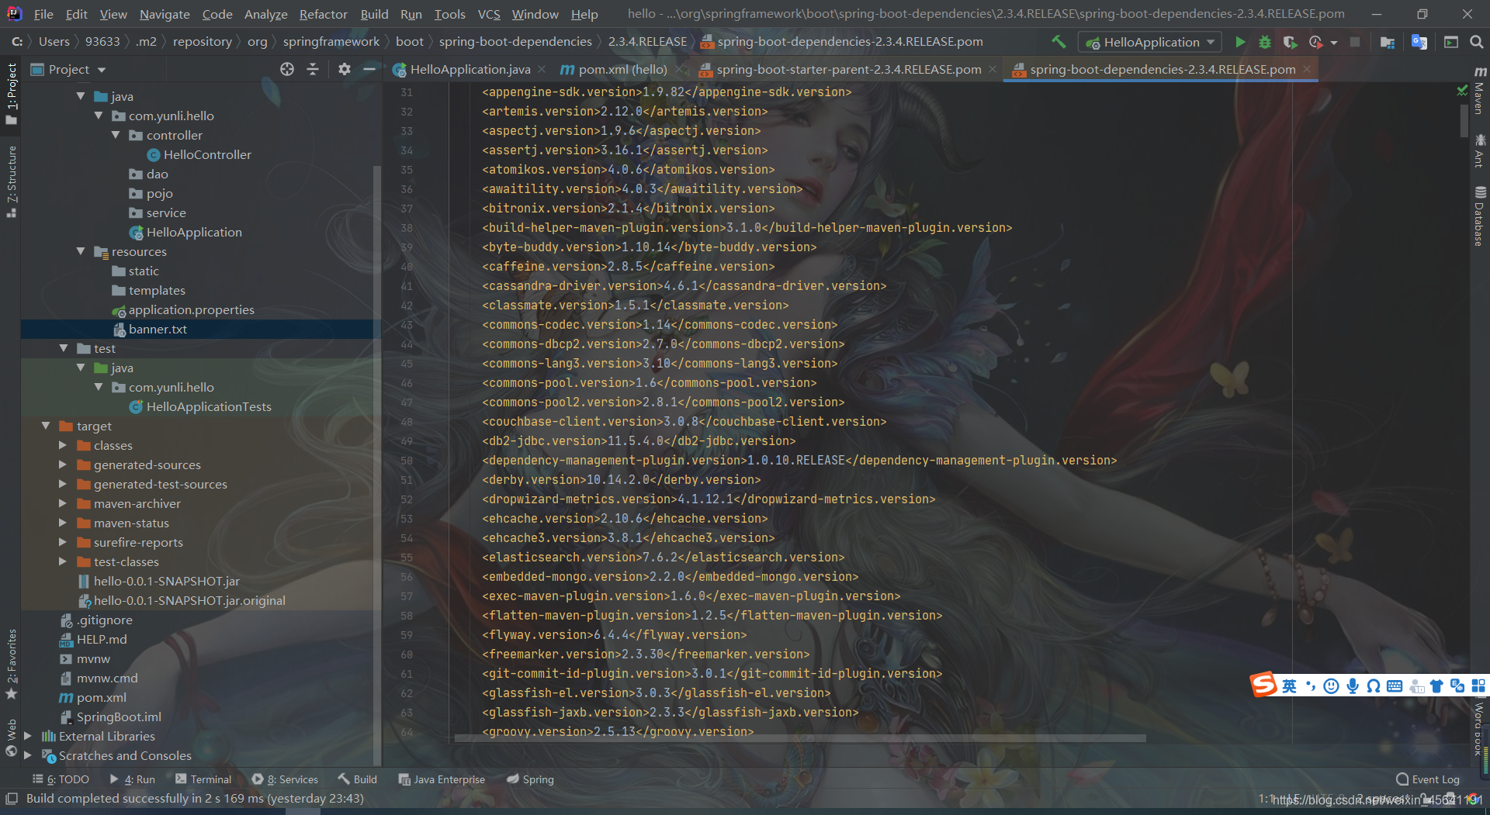Collapse the target folder arrow
Viewport: 1490px width, 815px height.
click(x=46, y=426)
